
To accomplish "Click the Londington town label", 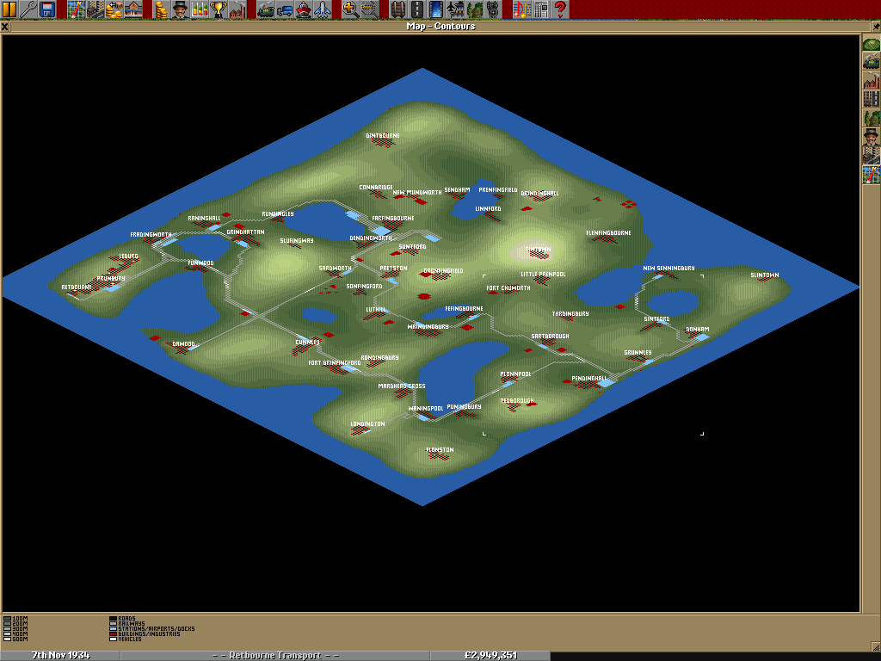I will click(367, 423).
